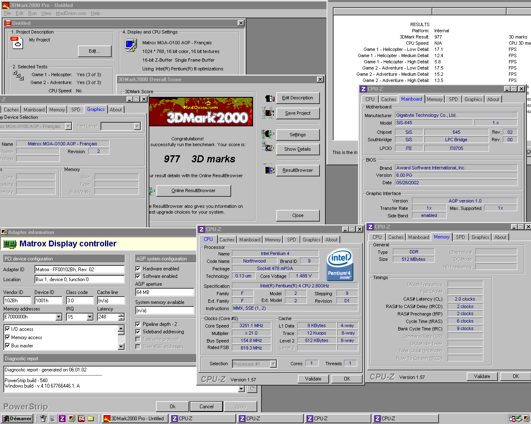Click the icon beside the ResultBrowser button
Image resolution: width=531 pixels, height=424 pixels.
point(270,170)
